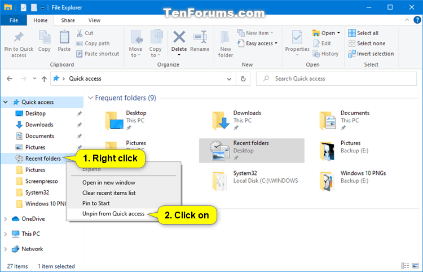Choose Copy path in Clipboard group
Image resolution: width=423 pixels, height=272 pixels.
pyautogui.click(x=93, y=43)
